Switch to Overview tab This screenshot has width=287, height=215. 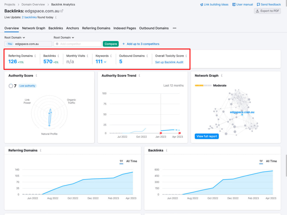(x=11, y=28)
